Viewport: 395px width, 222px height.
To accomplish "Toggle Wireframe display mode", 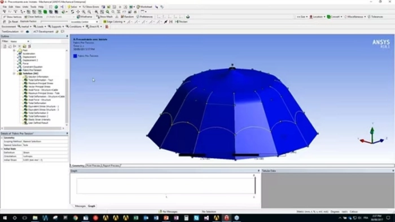I will coord(85,16).
